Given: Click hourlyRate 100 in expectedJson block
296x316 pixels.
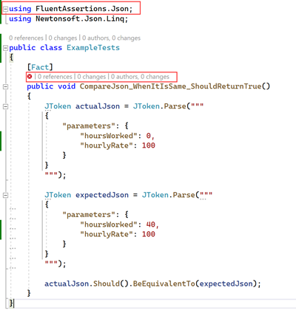Looking at the screenshot, I should coord(149,234).
